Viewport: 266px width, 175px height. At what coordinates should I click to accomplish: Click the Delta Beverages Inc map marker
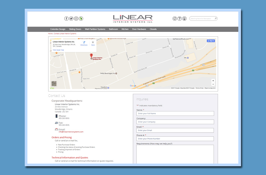pos(116,73)
